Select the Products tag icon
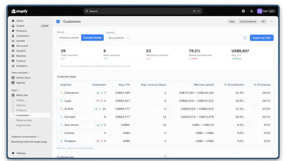Screen dimensions: 286x161 (13, 31)
